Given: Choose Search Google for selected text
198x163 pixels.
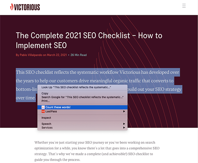Looking at the screenshot, I should [82, 97].
